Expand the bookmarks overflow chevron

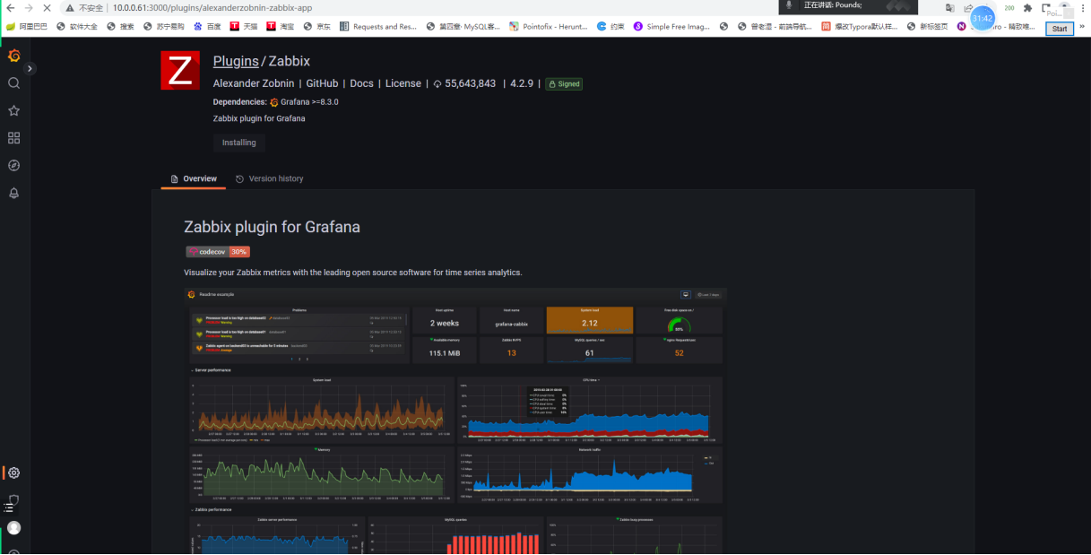point(1081,27)
